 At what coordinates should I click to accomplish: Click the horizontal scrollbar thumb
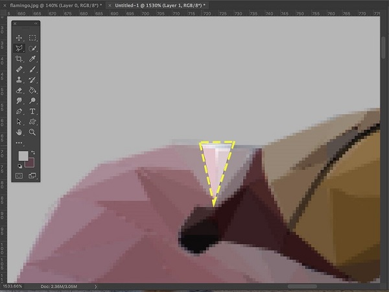click(302, 287)
